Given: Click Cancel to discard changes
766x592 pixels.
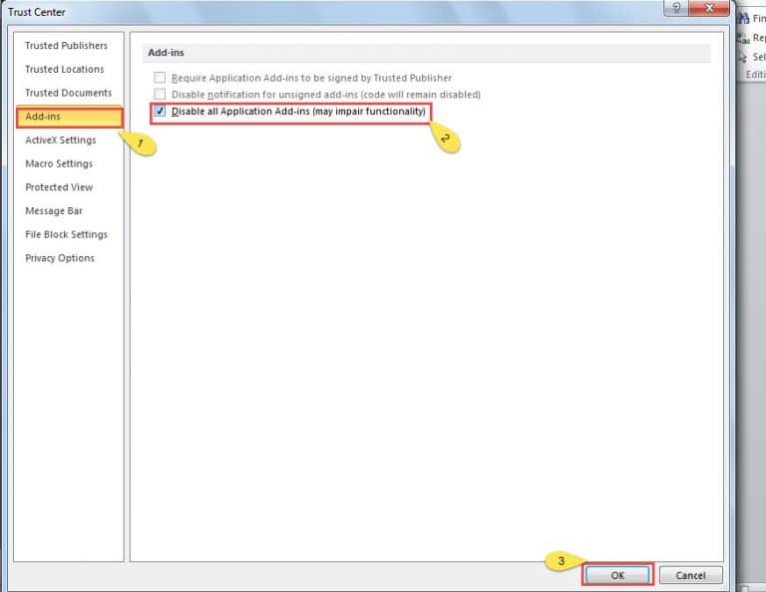Looking at the screenshot, I should (690, 575).
